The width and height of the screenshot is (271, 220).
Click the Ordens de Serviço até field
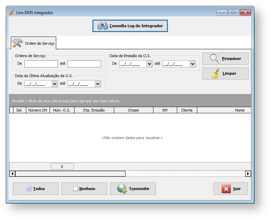(84, 64)
